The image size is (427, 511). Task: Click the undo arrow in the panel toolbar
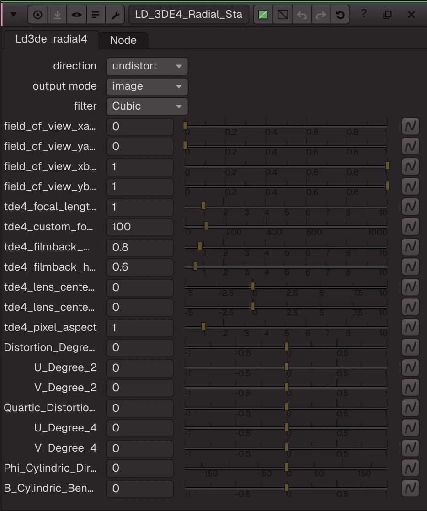(x=302, y=15)
